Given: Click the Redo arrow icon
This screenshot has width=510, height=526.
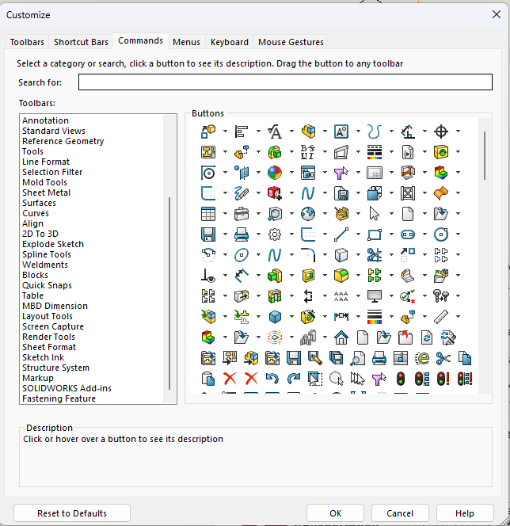Looking at the screenshot, I should click(x=294, y=379).
